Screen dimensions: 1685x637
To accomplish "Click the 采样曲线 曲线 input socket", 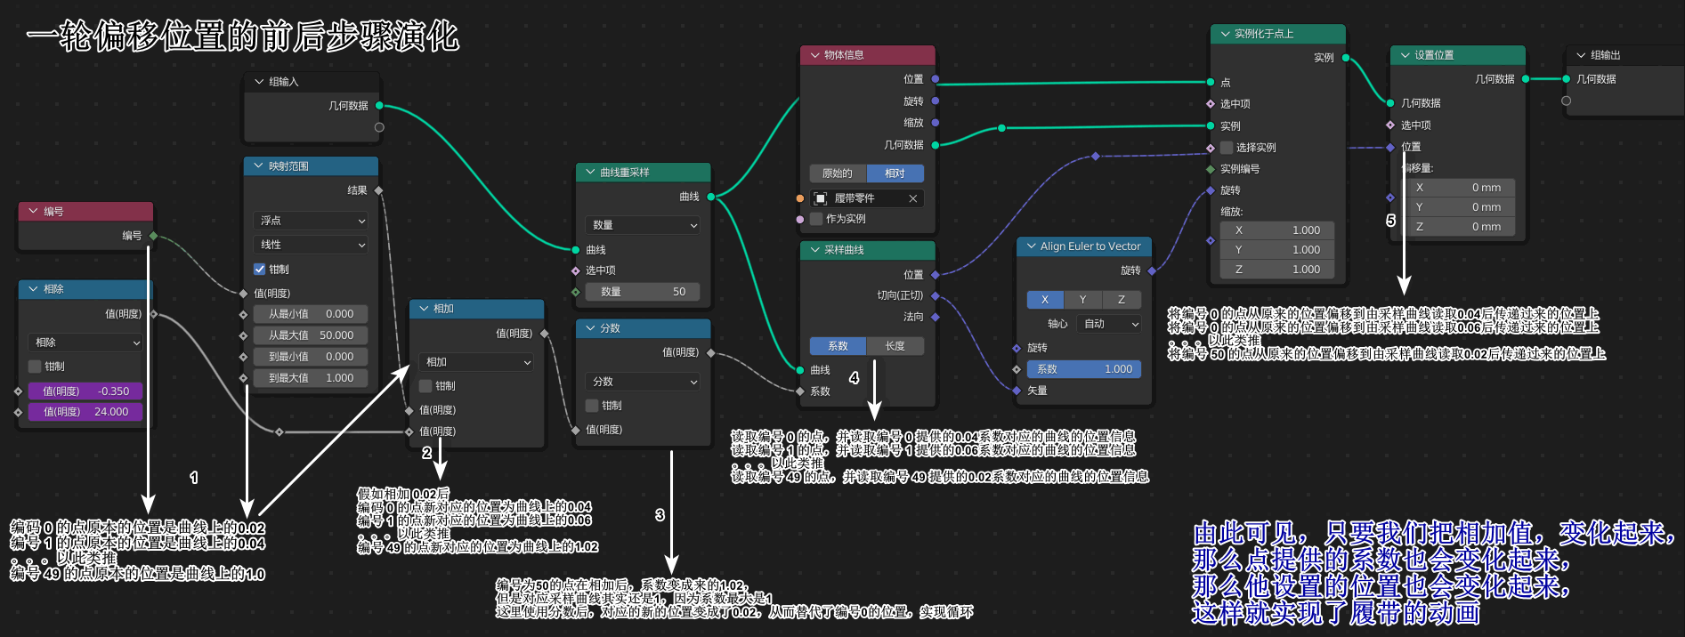I will (800, 370).
